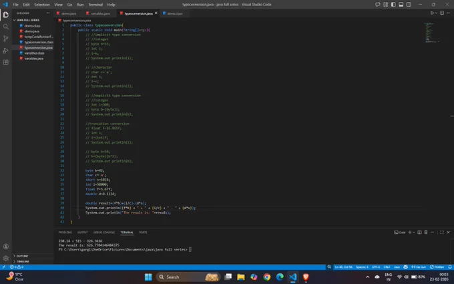The image size is (454, 284).
Task: Open demo.java in Explorer
Action: [33, 31]
